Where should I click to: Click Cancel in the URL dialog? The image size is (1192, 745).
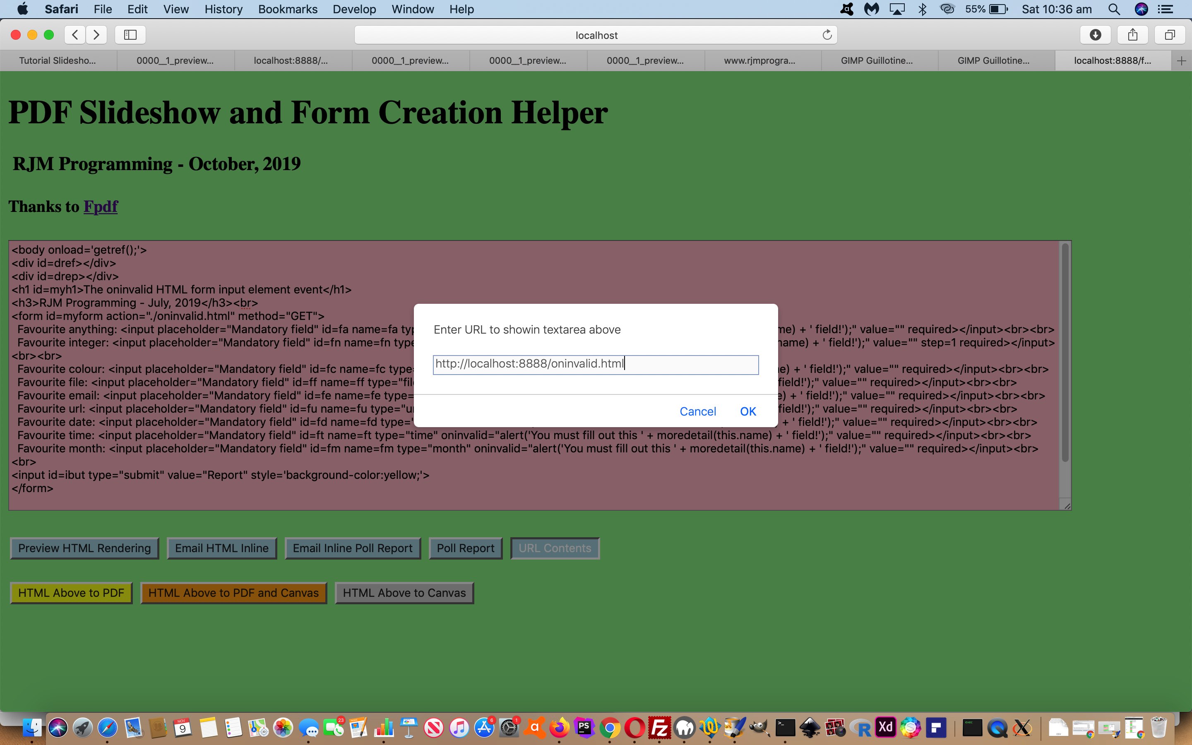pyautogui.click(x=699, y=411)
